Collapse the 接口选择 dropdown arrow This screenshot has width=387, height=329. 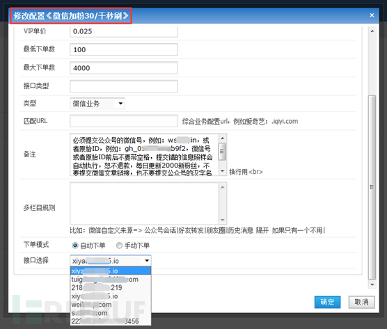tap(147, 261)
